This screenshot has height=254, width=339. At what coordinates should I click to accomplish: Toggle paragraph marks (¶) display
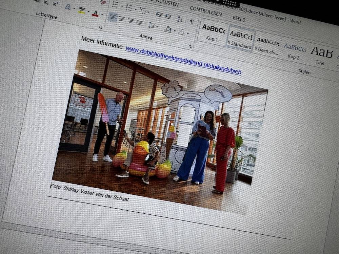point(192,21)
